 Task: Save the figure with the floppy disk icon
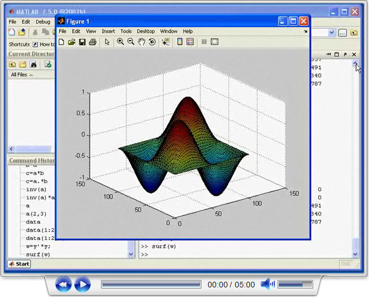(x=82, y=42)
